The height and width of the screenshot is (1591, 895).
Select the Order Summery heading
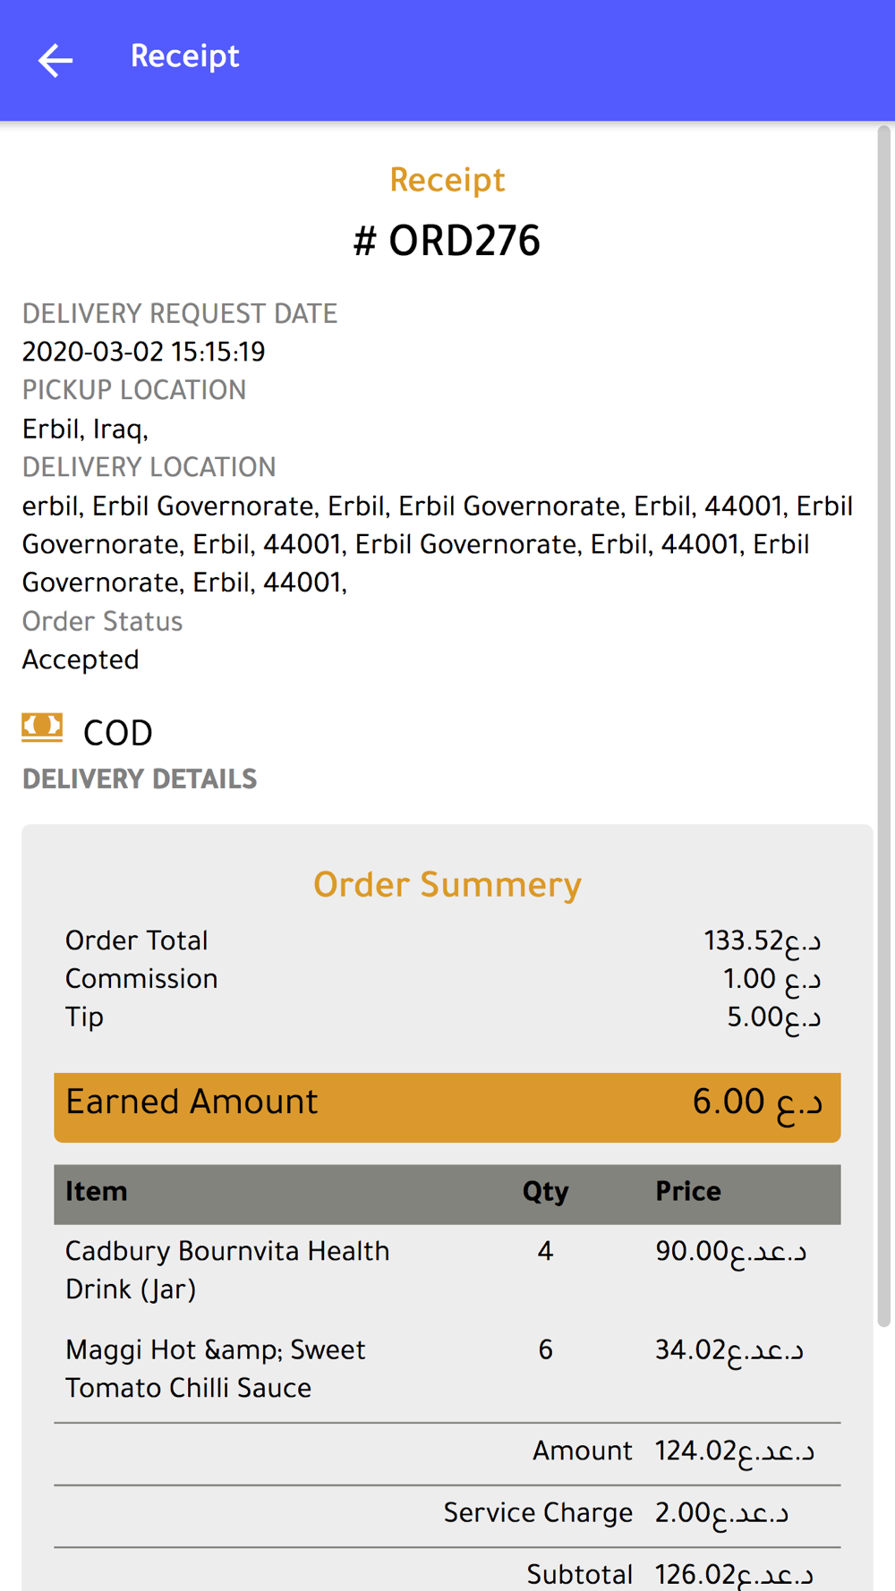coord(447,885)
